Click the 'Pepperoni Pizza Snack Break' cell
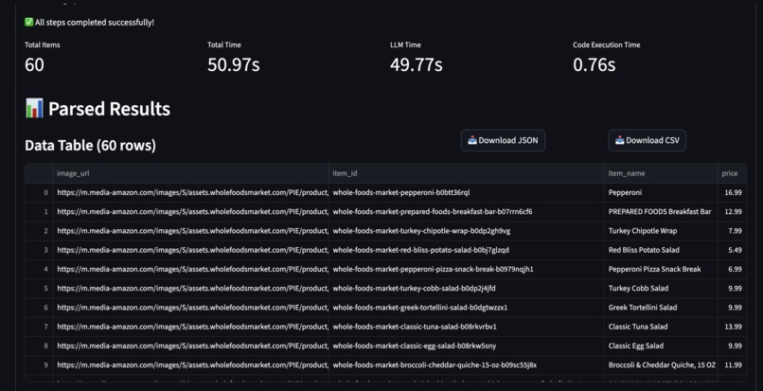 661,269
